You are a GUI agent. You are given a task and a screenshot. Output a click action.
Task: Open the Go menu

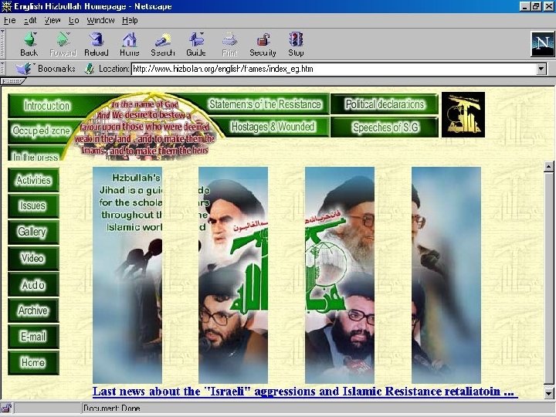74,21
